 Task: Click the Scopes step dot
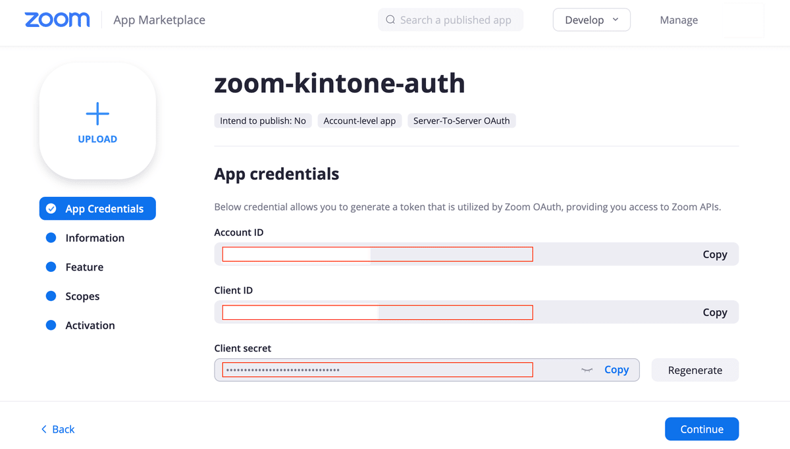pos(51,296)
